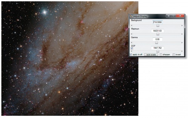Click the left arrow of Gamma slider
The height and width of the screenshot is (118, 188).
click(x=132, y=43)
